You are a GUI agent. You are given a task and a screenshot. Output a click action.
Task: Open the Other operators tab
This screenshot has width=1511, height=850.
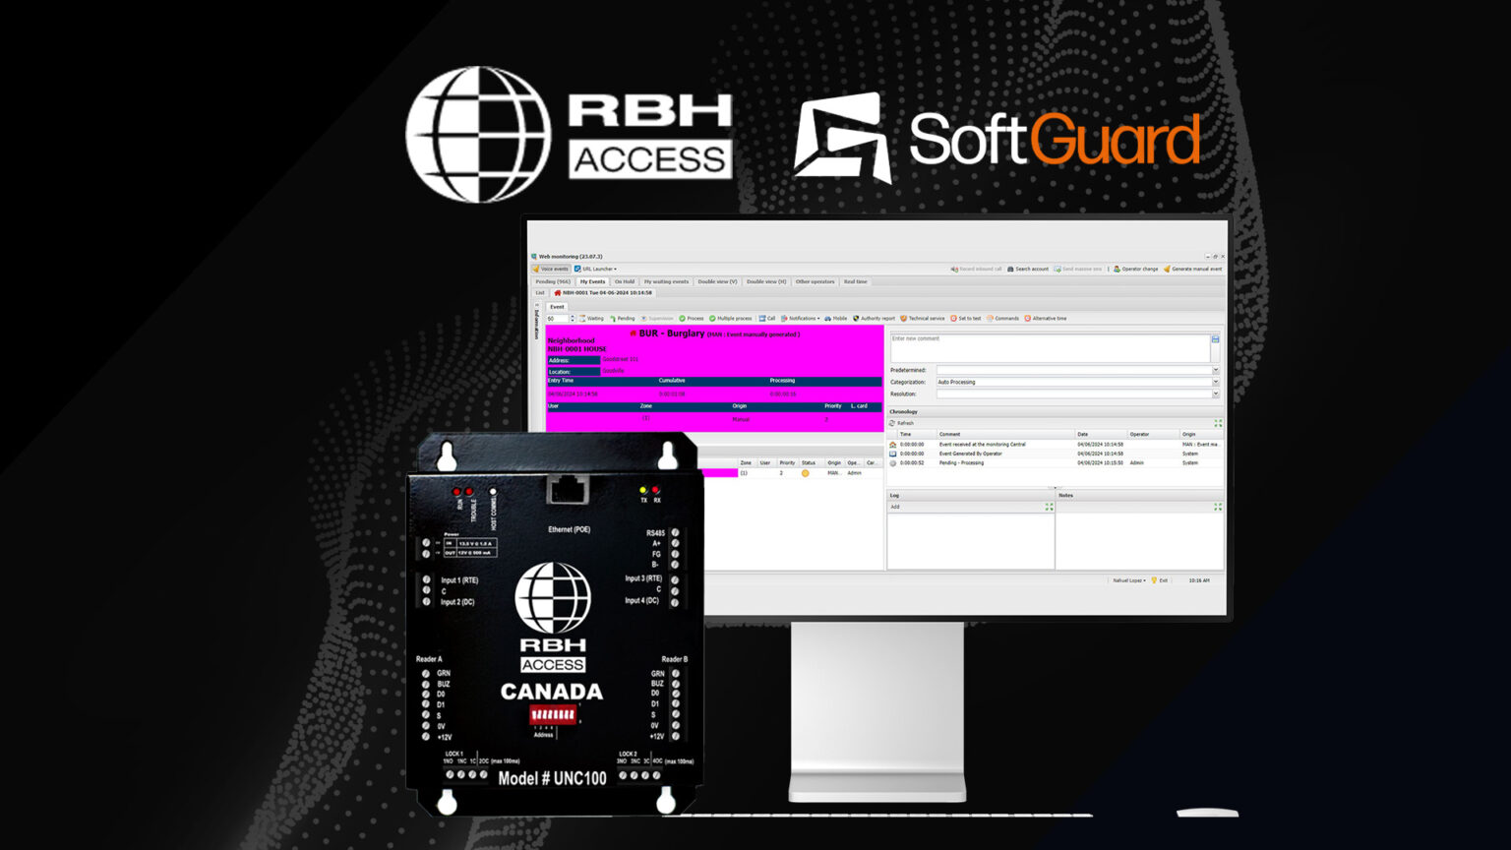(815, 281)
